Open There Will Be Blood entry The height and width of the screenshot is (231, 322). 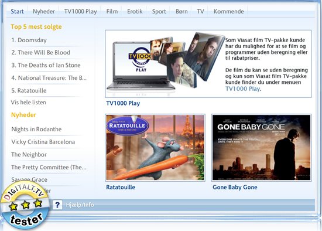tap(40, 53)
